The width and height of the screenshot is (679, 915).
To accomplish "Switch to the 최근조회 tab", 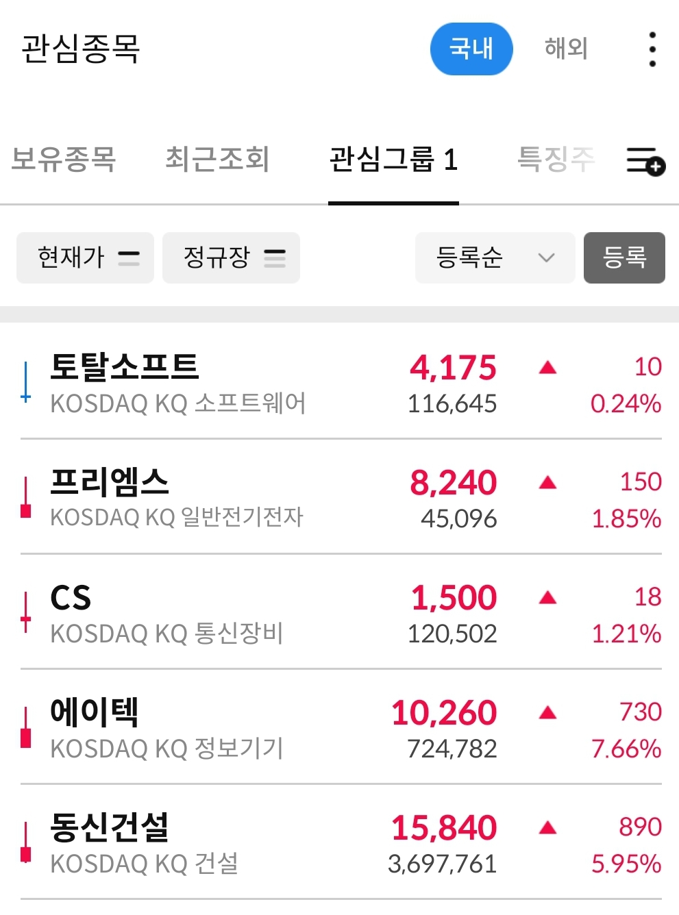I will coord(217,159).
